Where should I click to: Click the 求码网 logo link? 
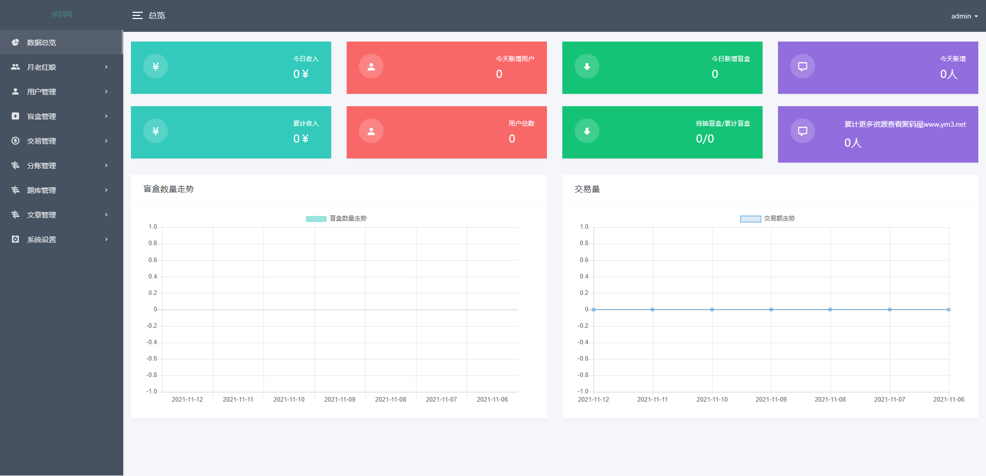[x=62, y=14]
